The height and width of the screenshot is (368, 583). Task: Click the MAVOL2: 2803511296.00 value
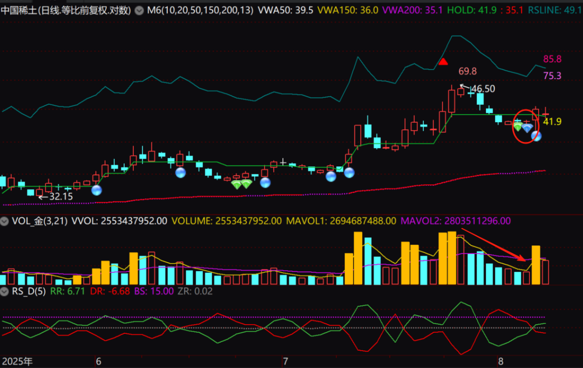point(456,221)
